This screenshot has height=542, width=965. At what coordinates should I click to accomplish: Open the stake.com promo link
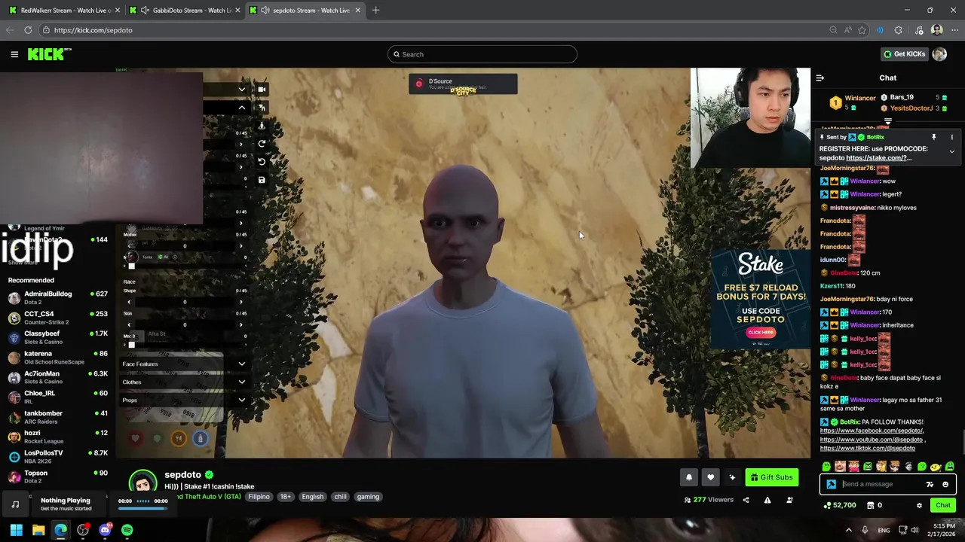(x=878, y=158)
